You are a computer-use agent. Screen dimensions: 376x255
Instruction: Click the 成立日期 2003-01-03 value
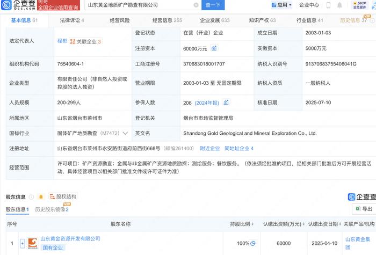318,33
